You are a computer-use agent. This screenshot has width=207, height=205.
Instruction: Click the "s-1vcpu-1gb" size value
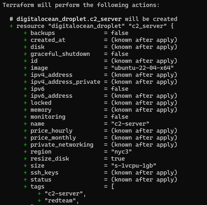click(x=134, y=166)
